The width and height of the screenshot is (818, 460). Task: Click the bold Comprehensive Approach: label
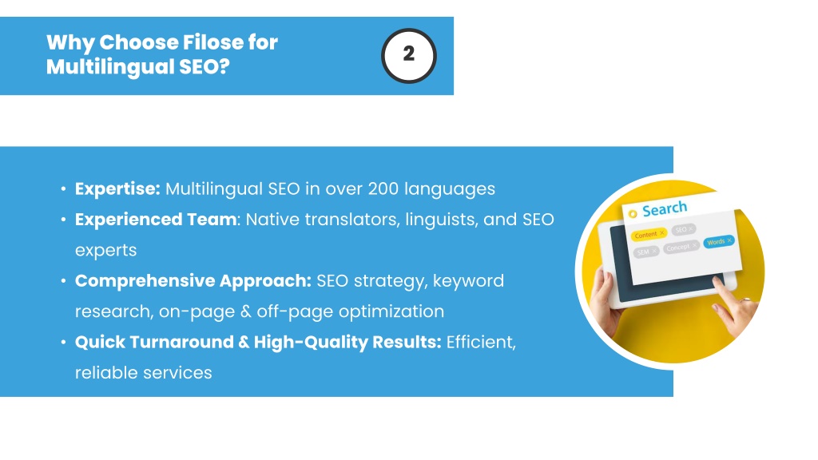coord(193,281)
